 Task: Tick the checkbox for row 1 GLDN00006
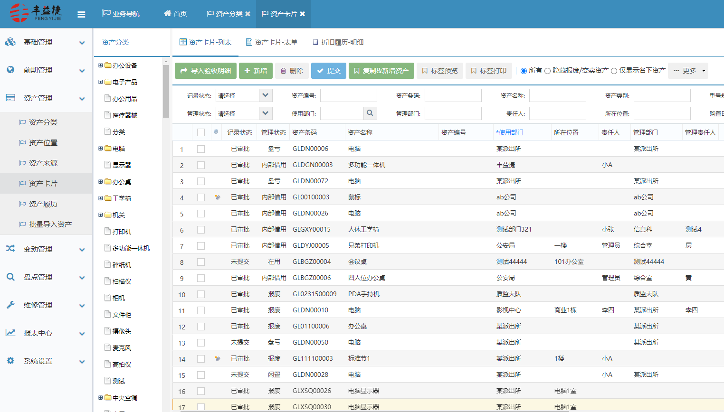click(x=201, y=149)
